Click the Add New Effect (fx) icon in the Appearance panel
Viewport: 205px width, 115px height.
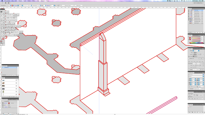coord(9,114)
